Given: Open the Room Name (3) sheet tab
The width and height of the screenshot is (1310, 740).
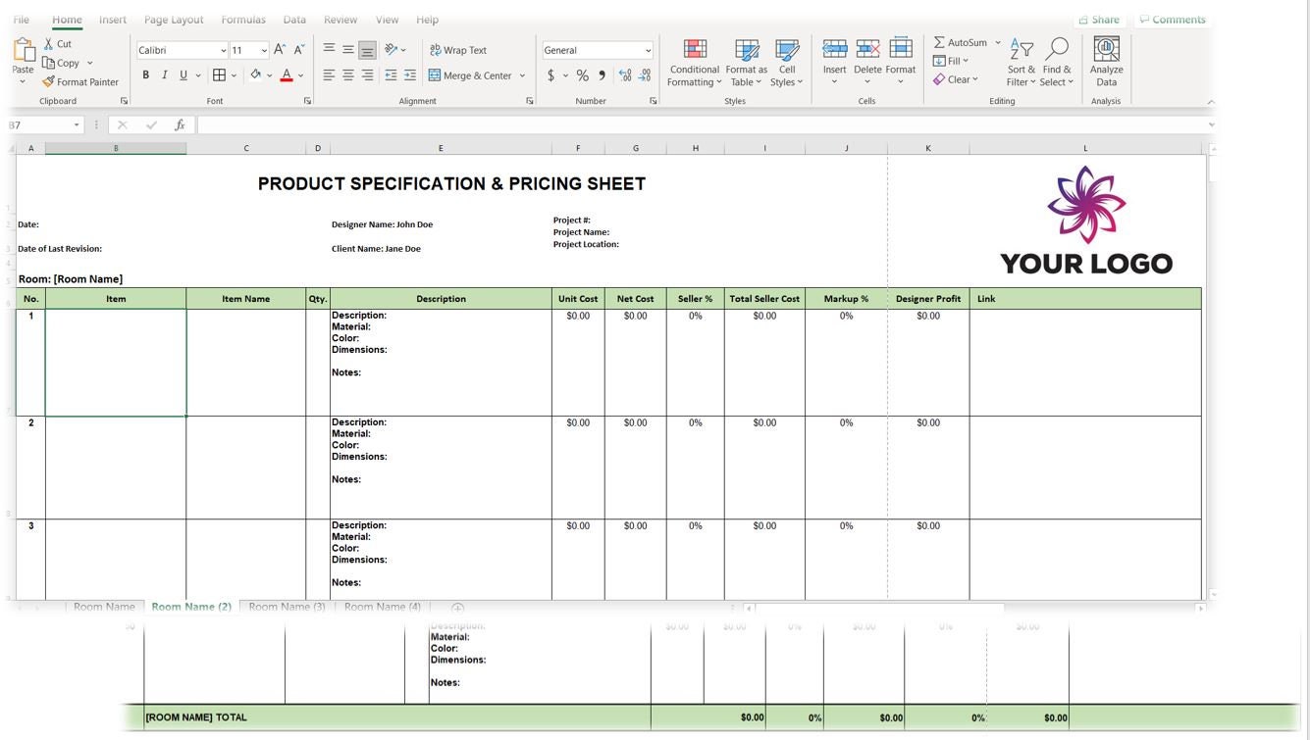Looking at the screenshot, I should click(x=286, y=607).
